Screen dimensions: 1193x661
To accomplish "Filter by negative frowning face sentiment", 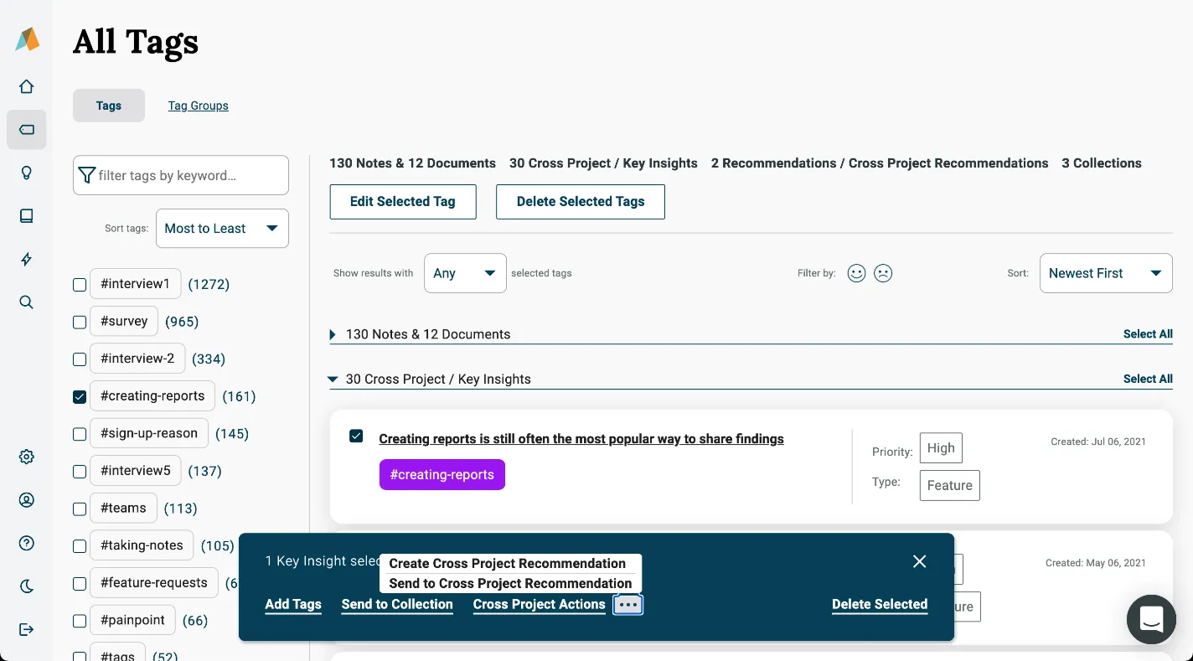I will (883, 273).
